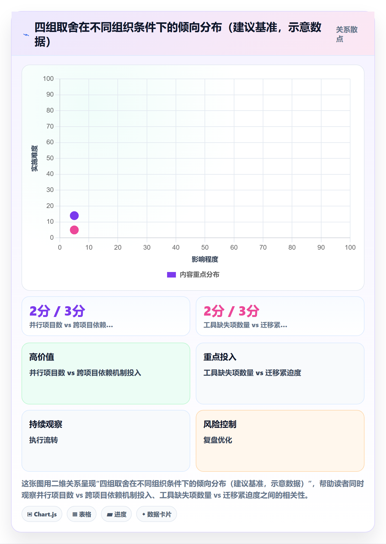Open the 风险控制 quadrant card

point(280,441)
